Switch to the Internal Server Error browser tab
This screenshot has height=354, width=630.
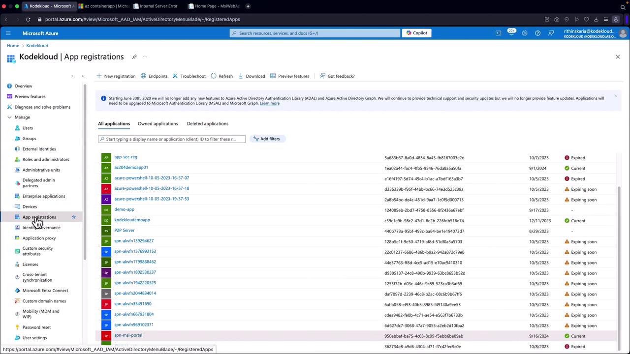(x=158, y=6)
